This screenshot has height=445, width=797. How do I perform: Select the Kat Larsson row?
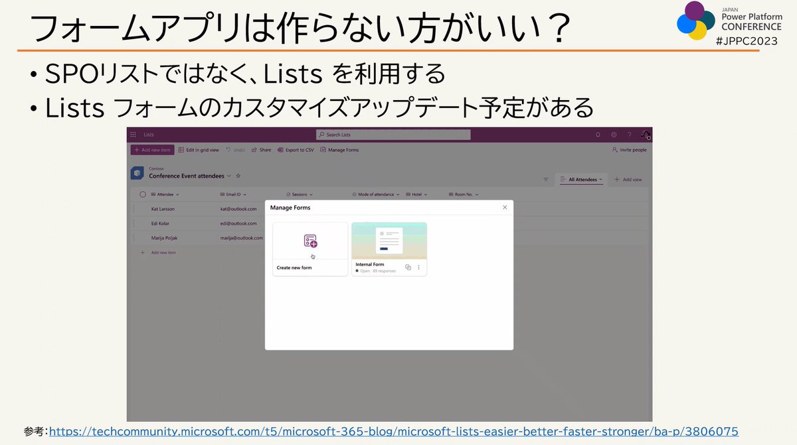[x=163, y=208]
